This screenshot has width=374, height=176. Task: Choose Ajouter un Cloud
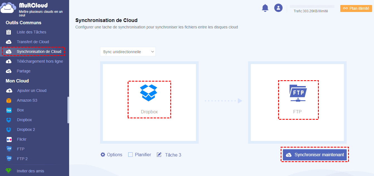click(x=32, y=91)
